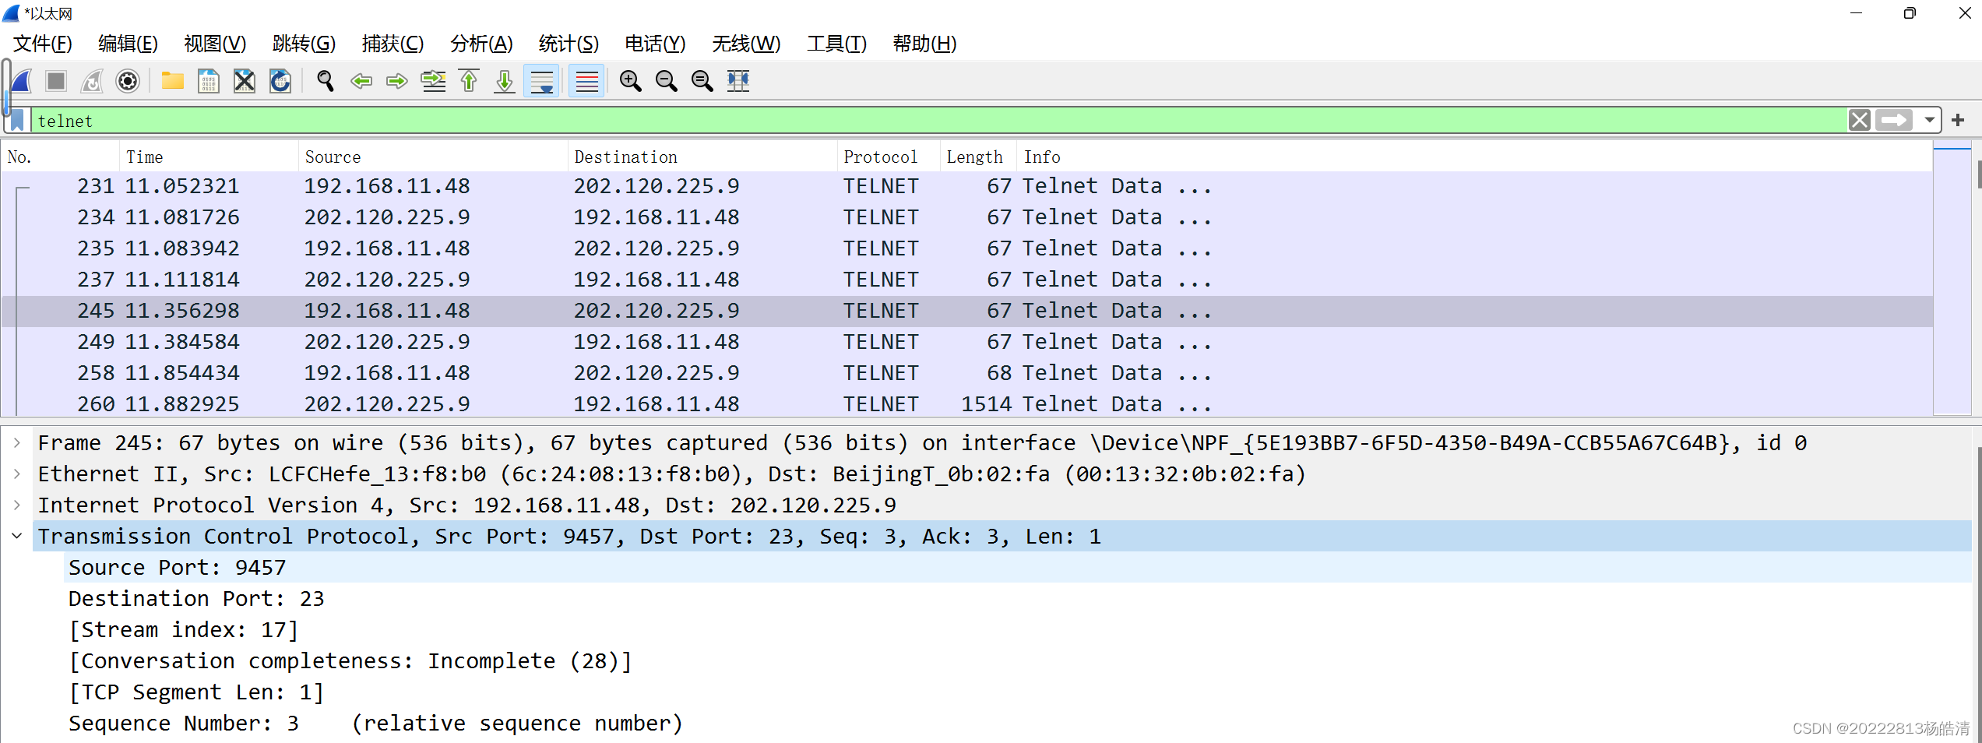Jump to last packet
Image resolution: width=1982 pixels, height=743 pixels.
coord(505,81)
